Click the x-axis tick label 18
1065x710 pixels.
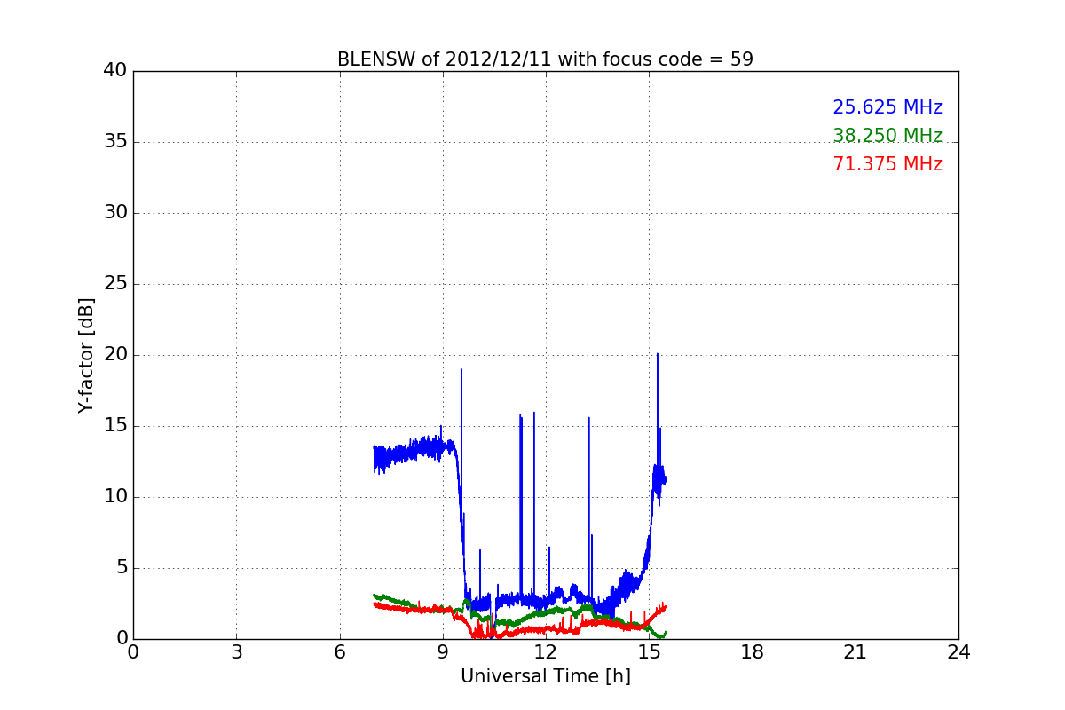[x=753, y=652]
